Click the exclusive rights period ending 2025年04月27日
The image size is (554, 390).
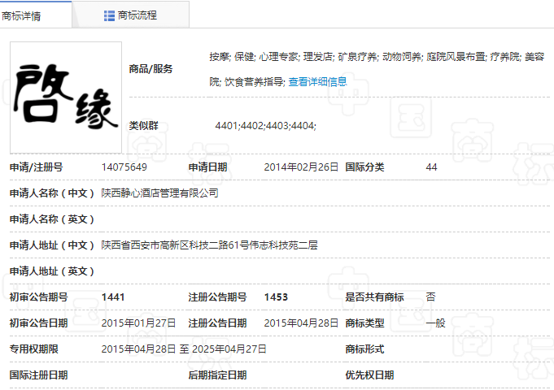pos(228,349)
